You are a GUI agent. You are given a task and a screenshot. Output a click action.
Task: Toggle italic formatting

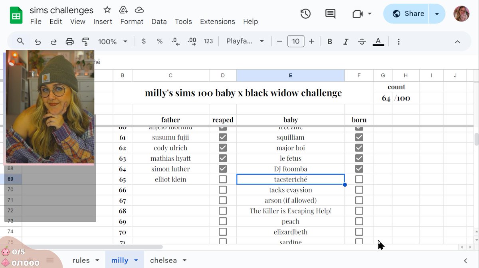pyautogui.click(x=346, y=41)
